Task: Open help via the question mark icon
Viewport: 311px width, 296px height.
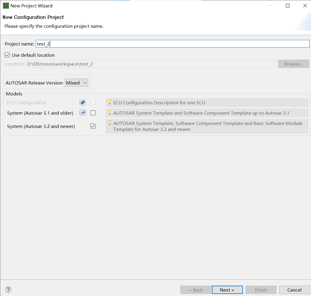Action: click(8, 290)
